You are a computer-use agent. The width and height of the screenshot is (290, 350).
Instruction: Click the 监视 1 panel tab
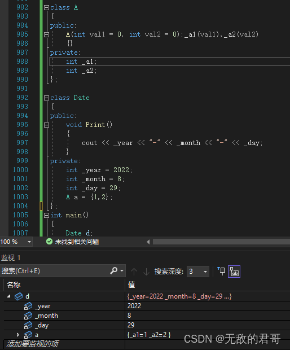click(x=11, y=258)
